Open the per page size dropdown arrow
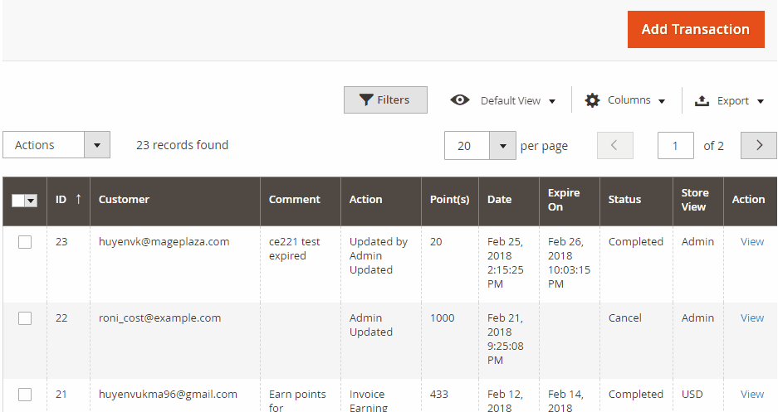The image size is (778, 412). coord(502,146)
